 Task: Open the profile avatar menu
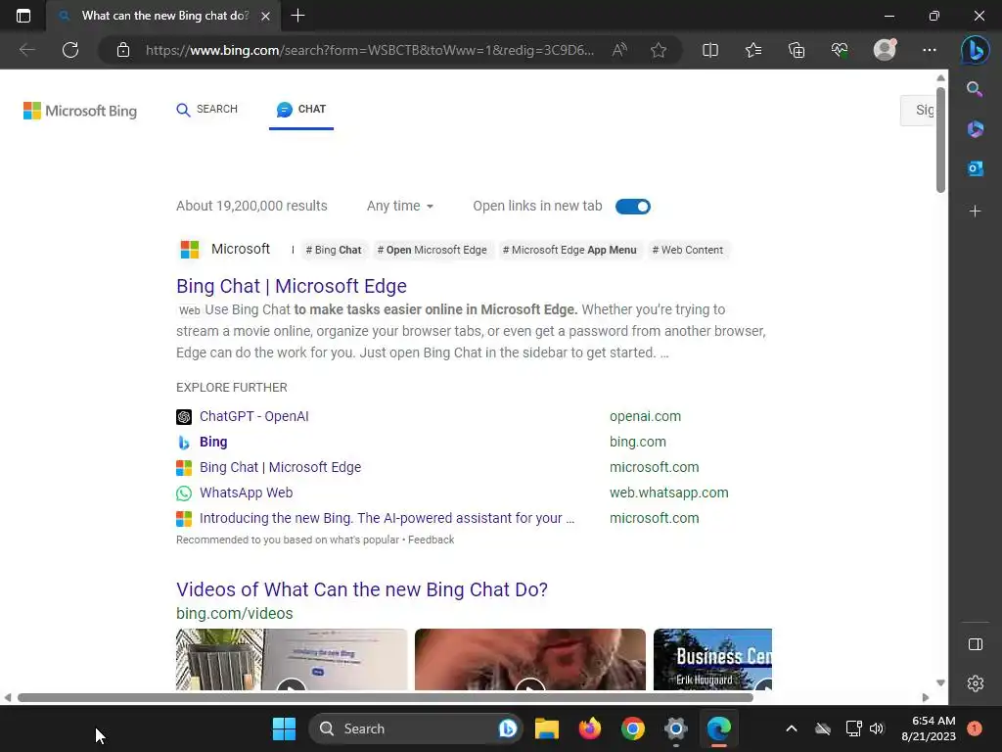pyautogui.click(x=885, y=50)
